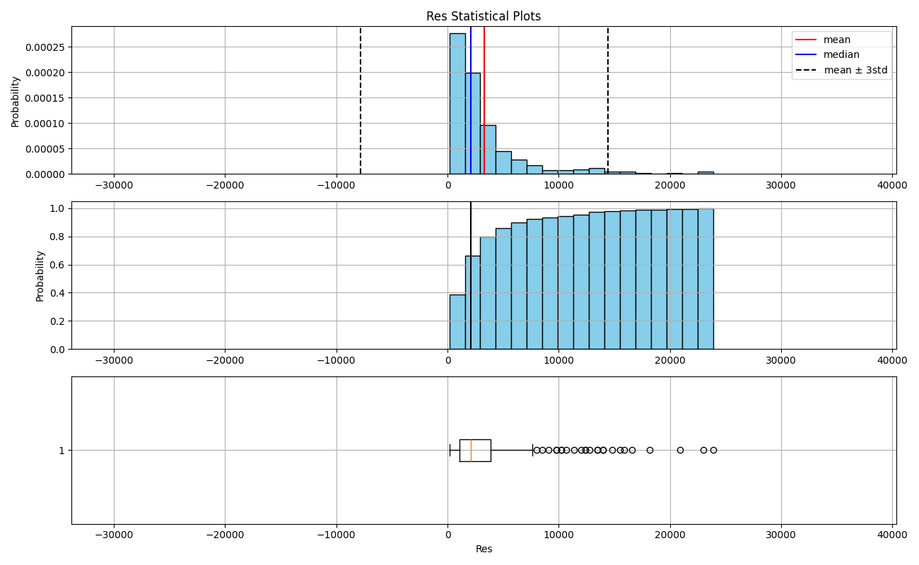Click the "1" y-tick label of the boxplot

click(62, 451)
